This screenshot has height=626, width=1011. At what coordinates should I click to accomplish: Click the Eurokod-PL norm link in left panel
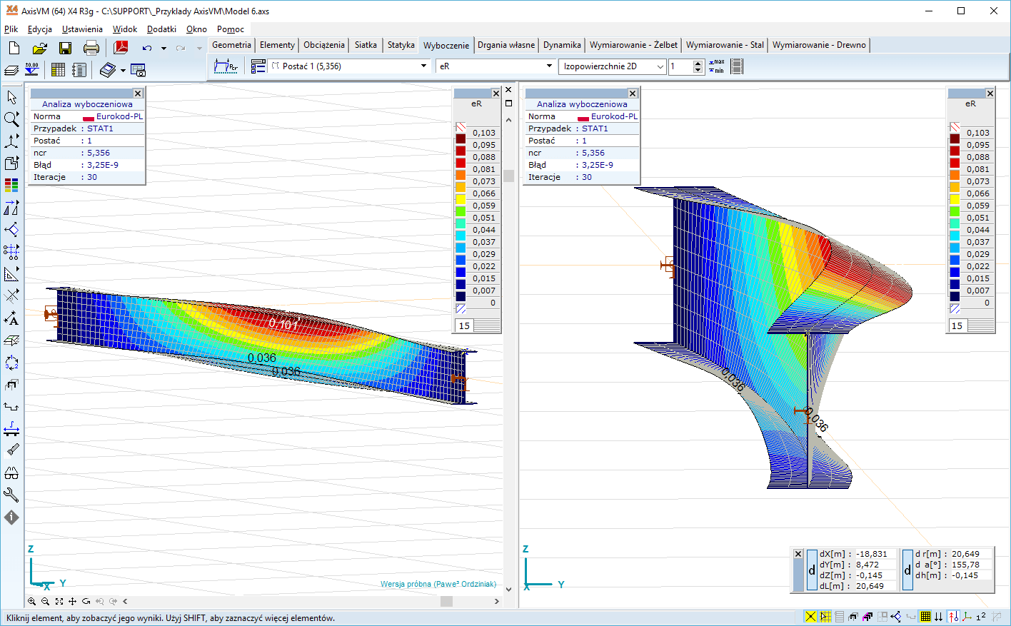tap(119, 116)
